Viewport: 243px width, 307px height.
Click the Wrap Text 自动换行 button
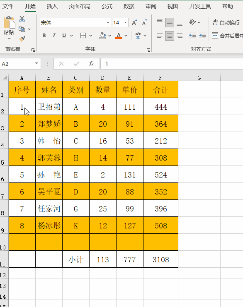tap(226, 22)
